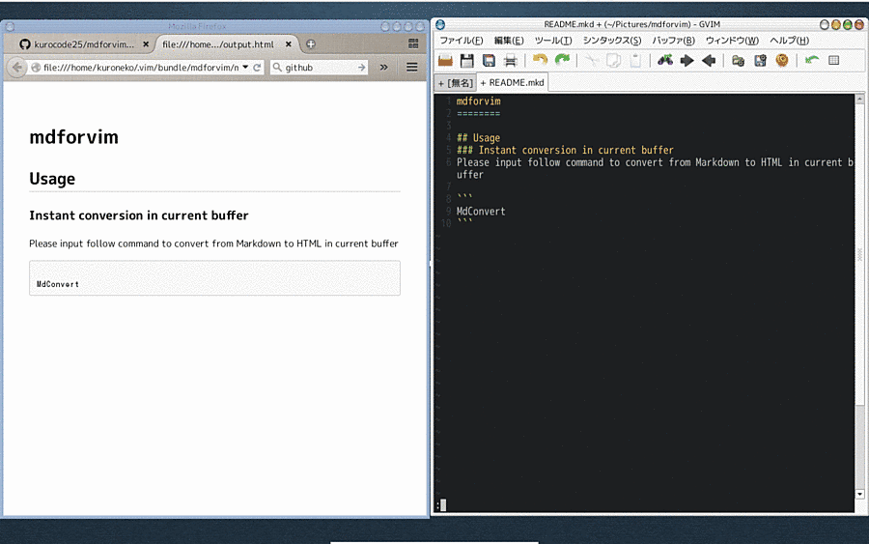Click the Firefox URL address field

pyautogui.click(x=141, y=68)
